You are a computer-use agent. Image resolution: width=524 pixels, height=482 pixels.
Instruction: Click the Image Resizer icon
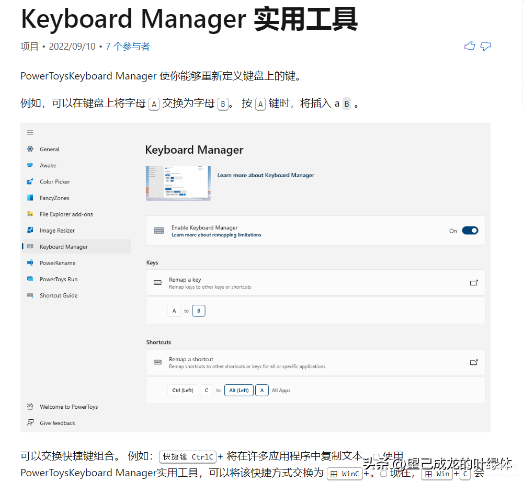pos(30,230)
